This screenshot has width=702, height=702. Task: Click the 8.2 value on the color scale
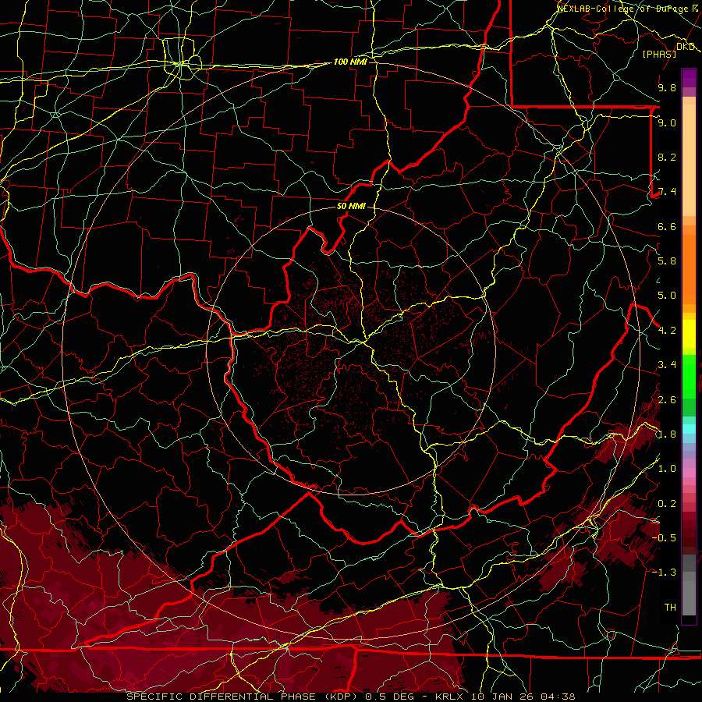pos(667,157)
